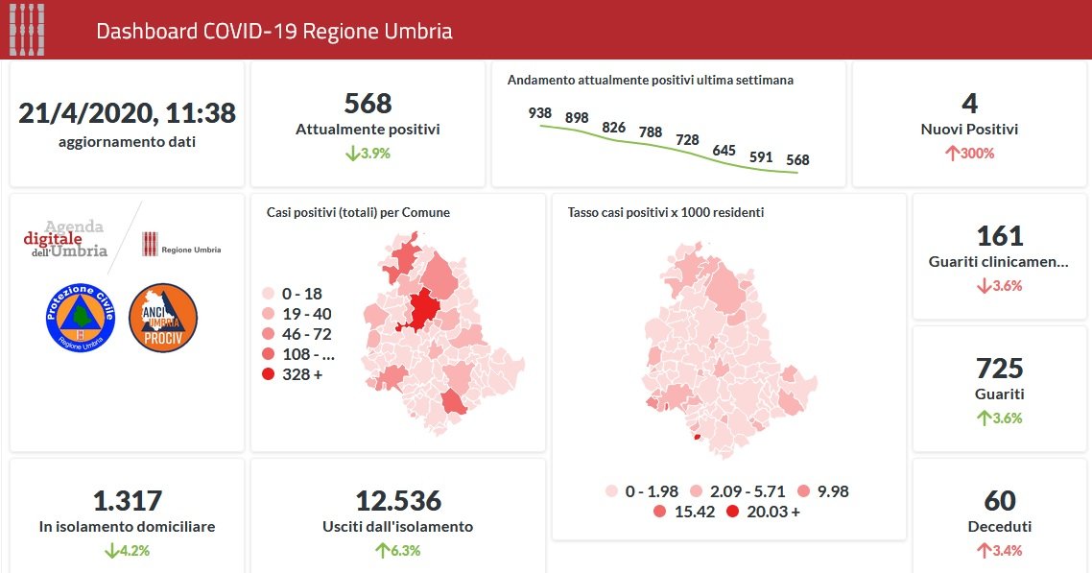Click the dark red municipality on cases map
The image size is (1092, 573).
click(x=423, y=310)
